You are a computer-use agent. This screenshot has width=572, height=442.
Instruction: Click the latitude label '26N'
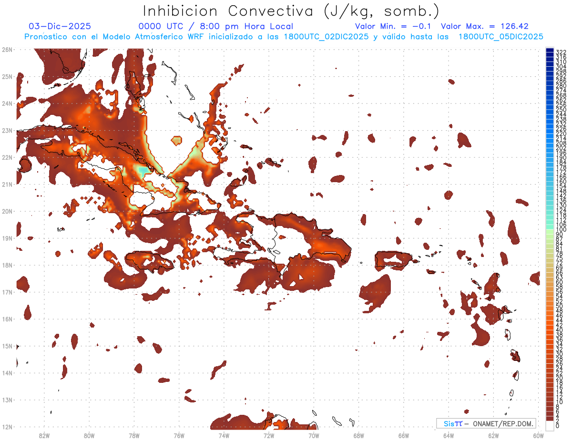(8, 50)
